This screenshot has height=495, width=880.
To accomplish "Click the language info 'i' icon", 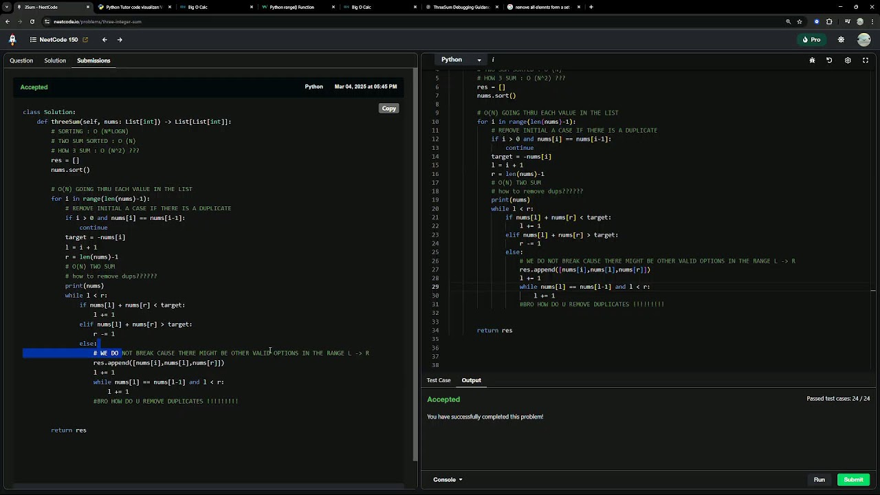I will coord(493,60).
